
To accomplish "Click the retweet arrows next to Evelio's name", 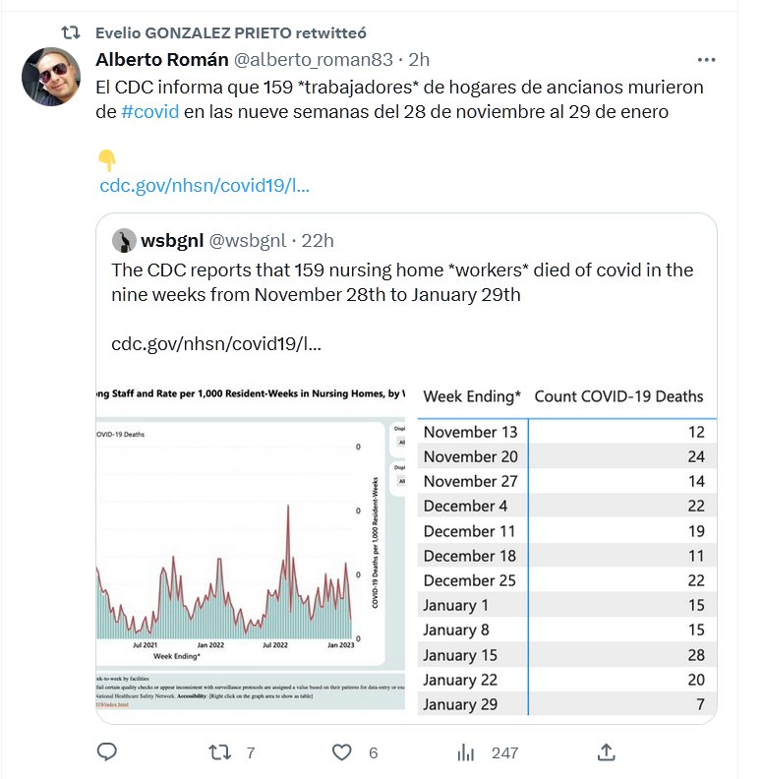I will [x=71, y=32].
